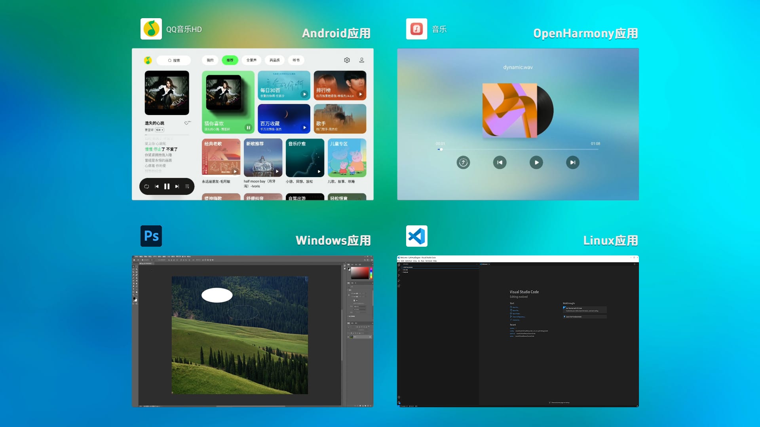760x427 pixels.
Task: Skip to next track in QQ Music player bar
Action: 177,186
